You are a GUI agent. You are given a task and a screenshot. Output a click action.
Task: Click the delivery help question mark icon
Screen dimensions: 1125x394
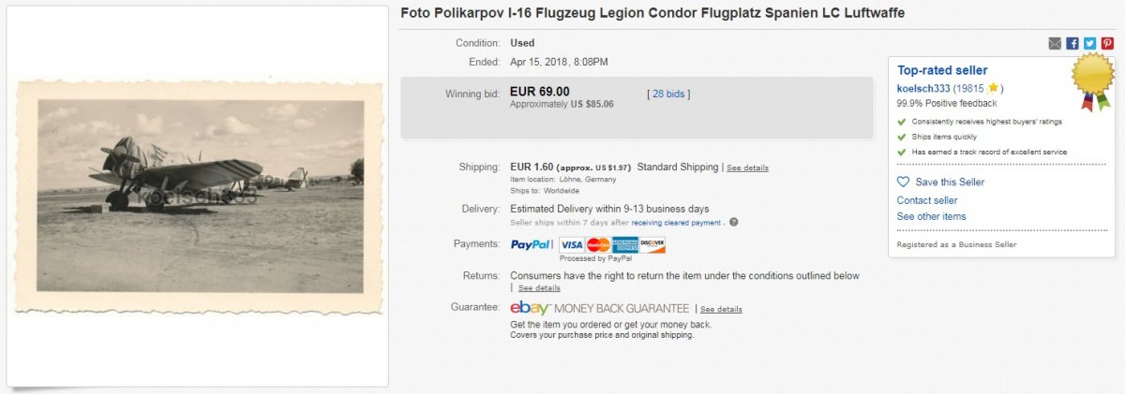tap(733, 223)
